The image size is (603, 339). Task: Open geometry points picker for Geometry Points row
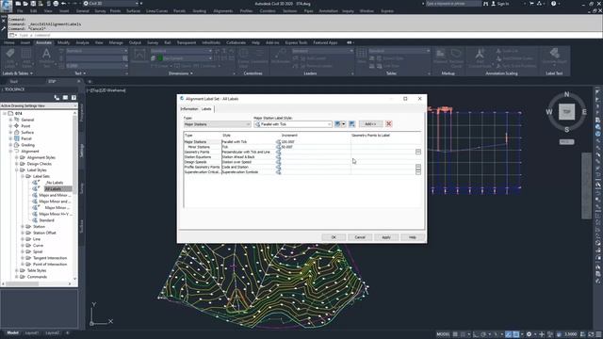418,152
